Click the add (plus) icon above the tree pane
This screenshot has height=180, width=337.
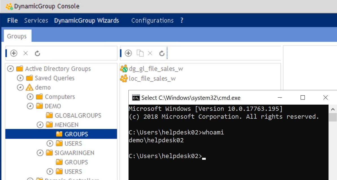(14, 53)
